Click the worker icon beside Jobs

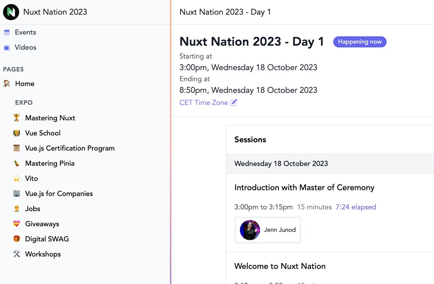17,209
